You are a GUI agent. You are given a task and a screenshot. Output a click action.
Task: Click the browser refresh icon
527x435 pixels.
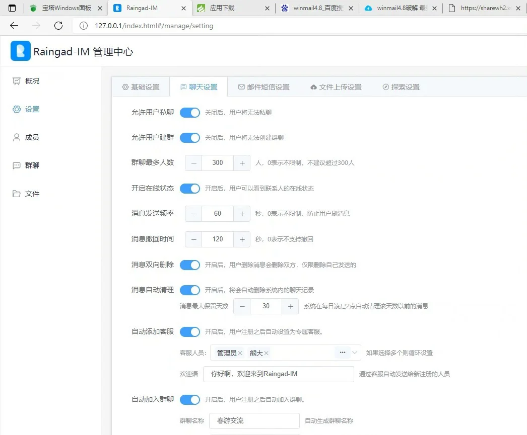(58, 26)
